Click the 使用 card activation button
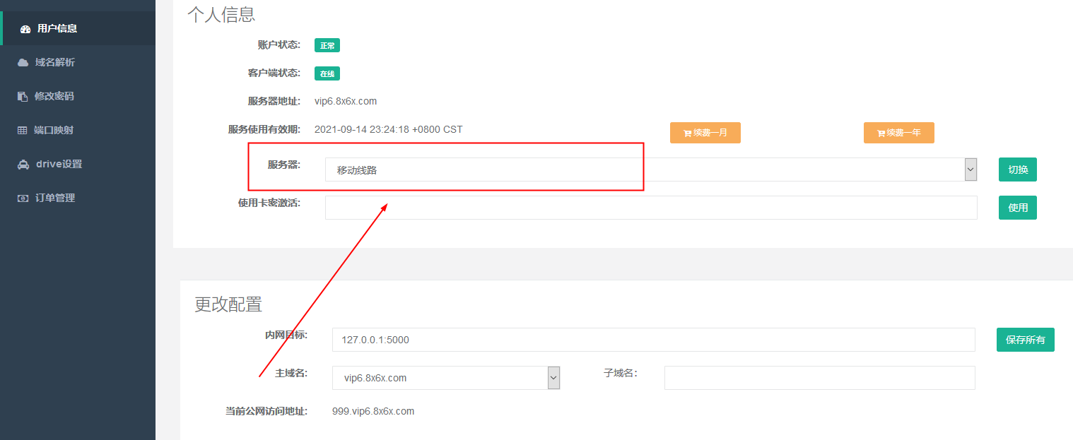This screenshot has width=1073, height=440. coord(1018,208)
